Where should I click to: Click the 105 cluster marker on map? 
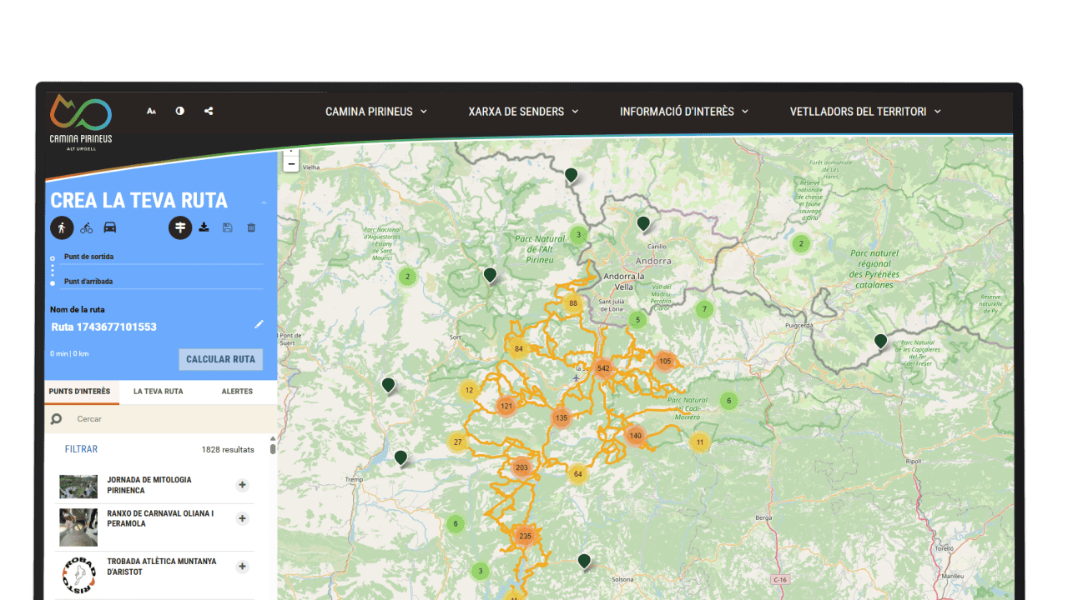665,362
